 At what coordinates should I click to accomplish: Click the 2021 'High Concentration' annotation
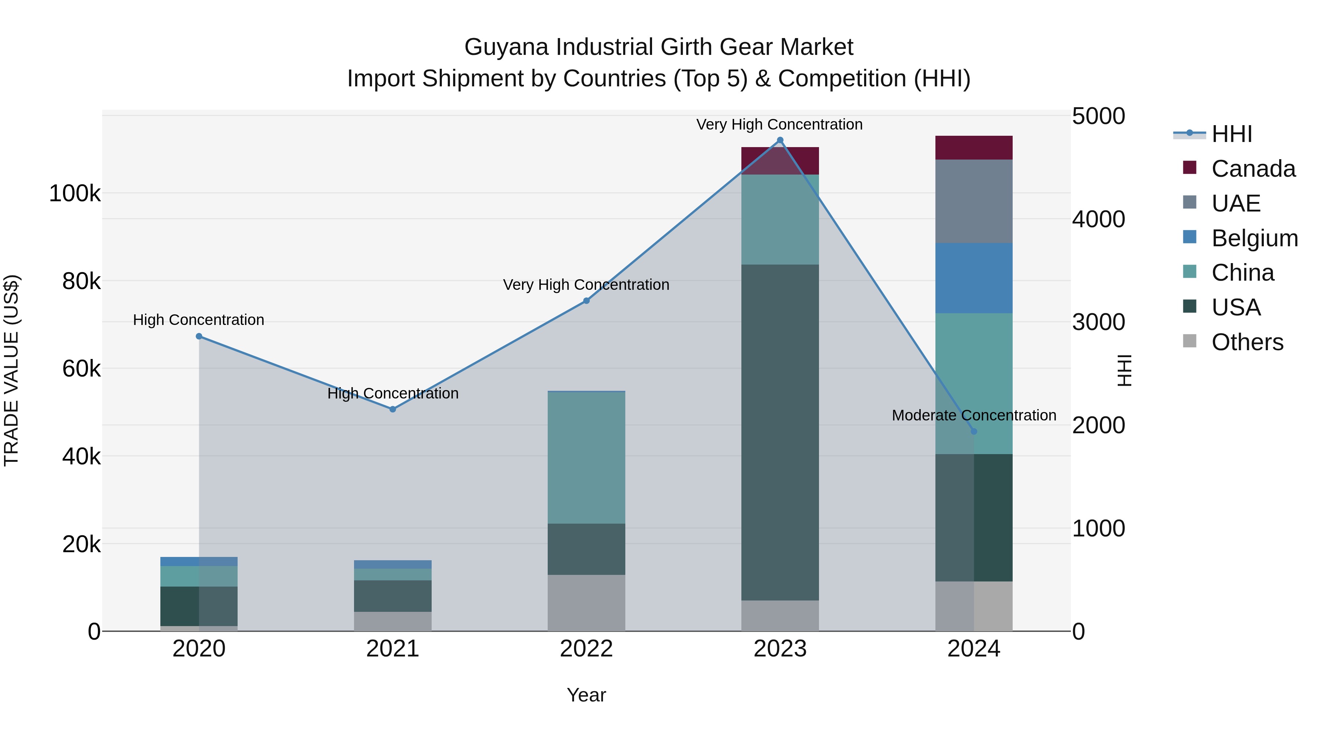pos(393,394)
